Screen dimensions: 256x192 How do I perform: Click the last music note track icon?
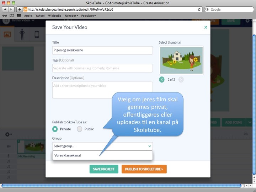coord(9,177)
